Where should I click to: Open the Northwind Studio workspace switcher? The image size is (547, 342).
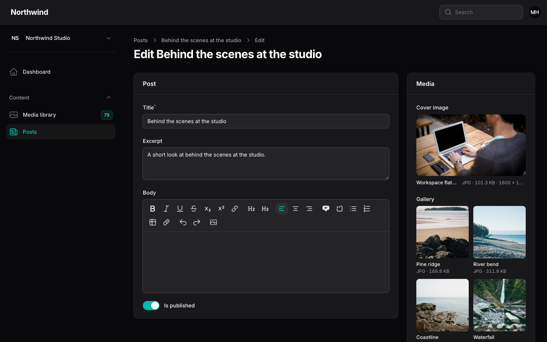(x=61, y=38)
